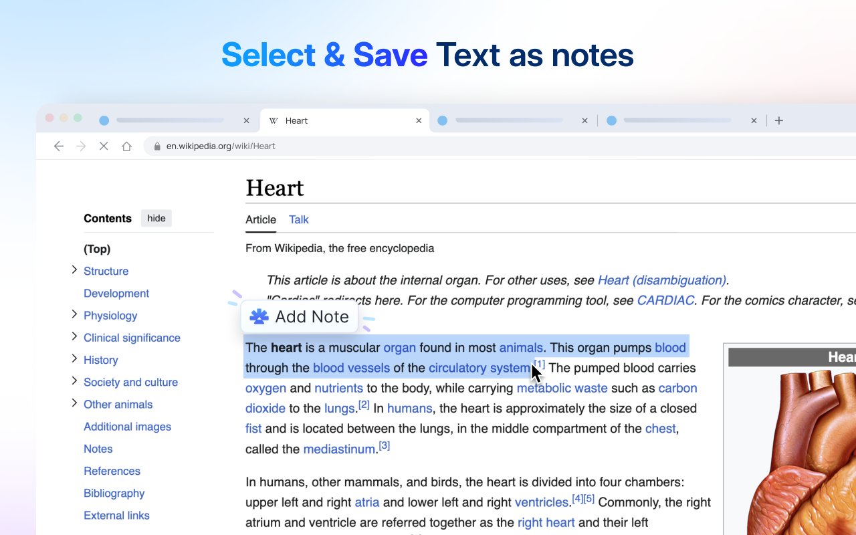Open the fist link
Viewport: 856px width, 535px height.
coord(253,429)
